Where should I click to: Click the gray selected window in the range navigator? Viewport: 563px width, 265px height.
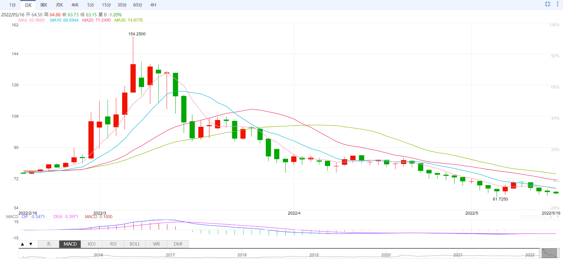(549, 253)
